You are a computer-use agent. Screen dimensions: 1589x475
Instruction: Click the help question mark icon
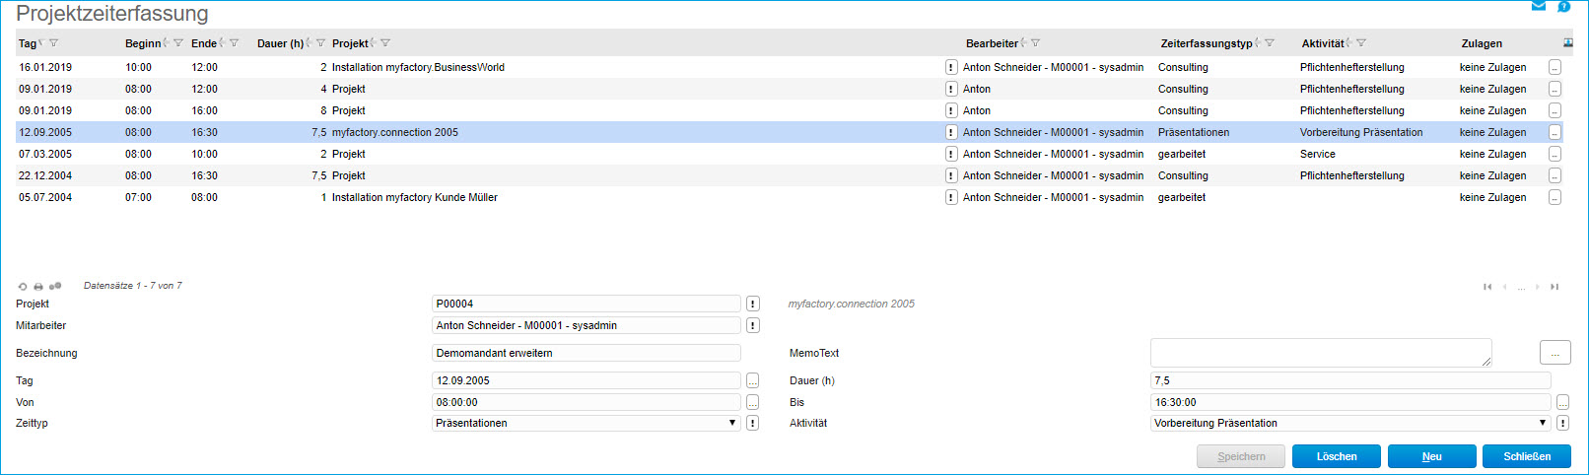click(1563, 7)
